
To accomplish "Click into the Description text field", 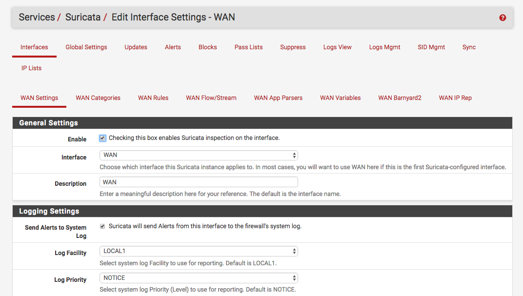I will tap(199, 182).
